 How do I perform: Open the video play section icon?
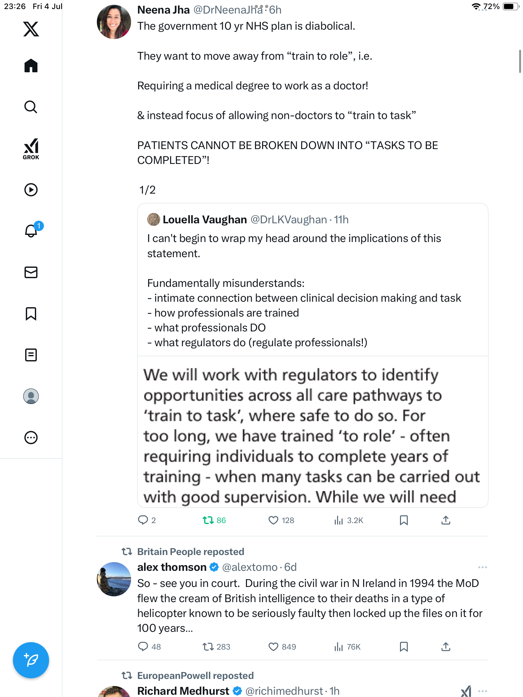tap(31, 190)
